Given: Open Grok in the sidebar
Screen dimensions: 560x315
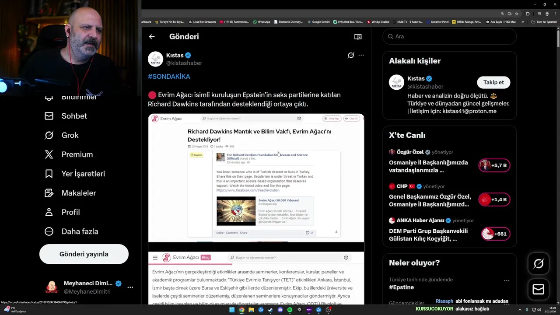Looking at the screenshot, I should coord(61,135).
